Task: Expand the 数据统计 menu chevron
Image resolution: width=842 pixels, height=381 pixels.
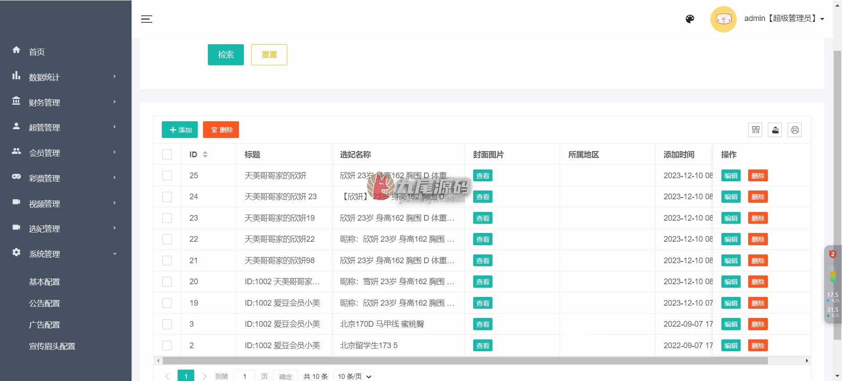Action: pyautogui.click(x=114, y=77)
